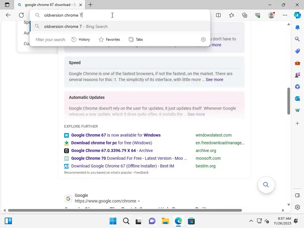
Task: Select 'oldversion chrome 7 - Bing Search' suggestion
Action: pos(120,26)
